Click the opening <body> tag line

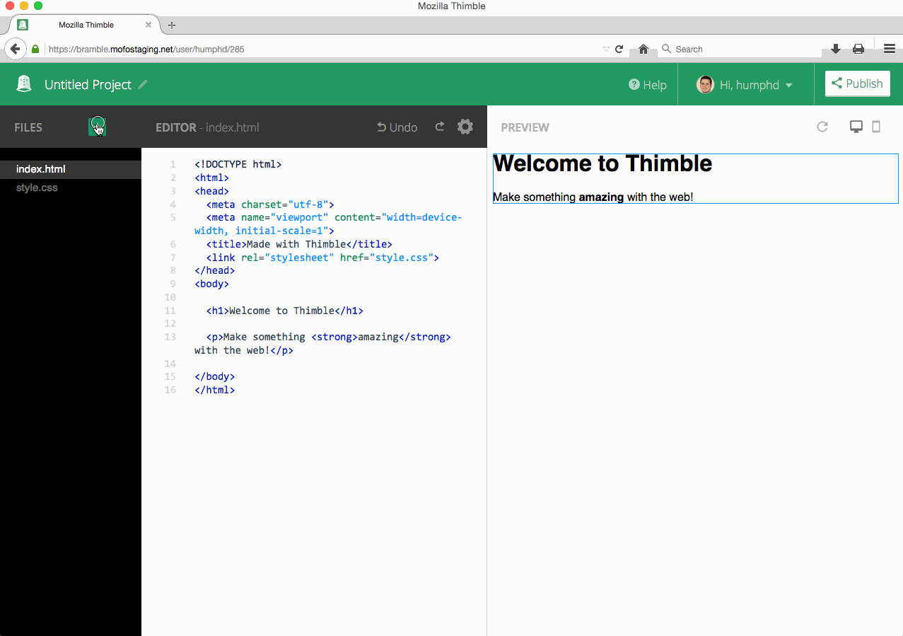click(212, 284)
